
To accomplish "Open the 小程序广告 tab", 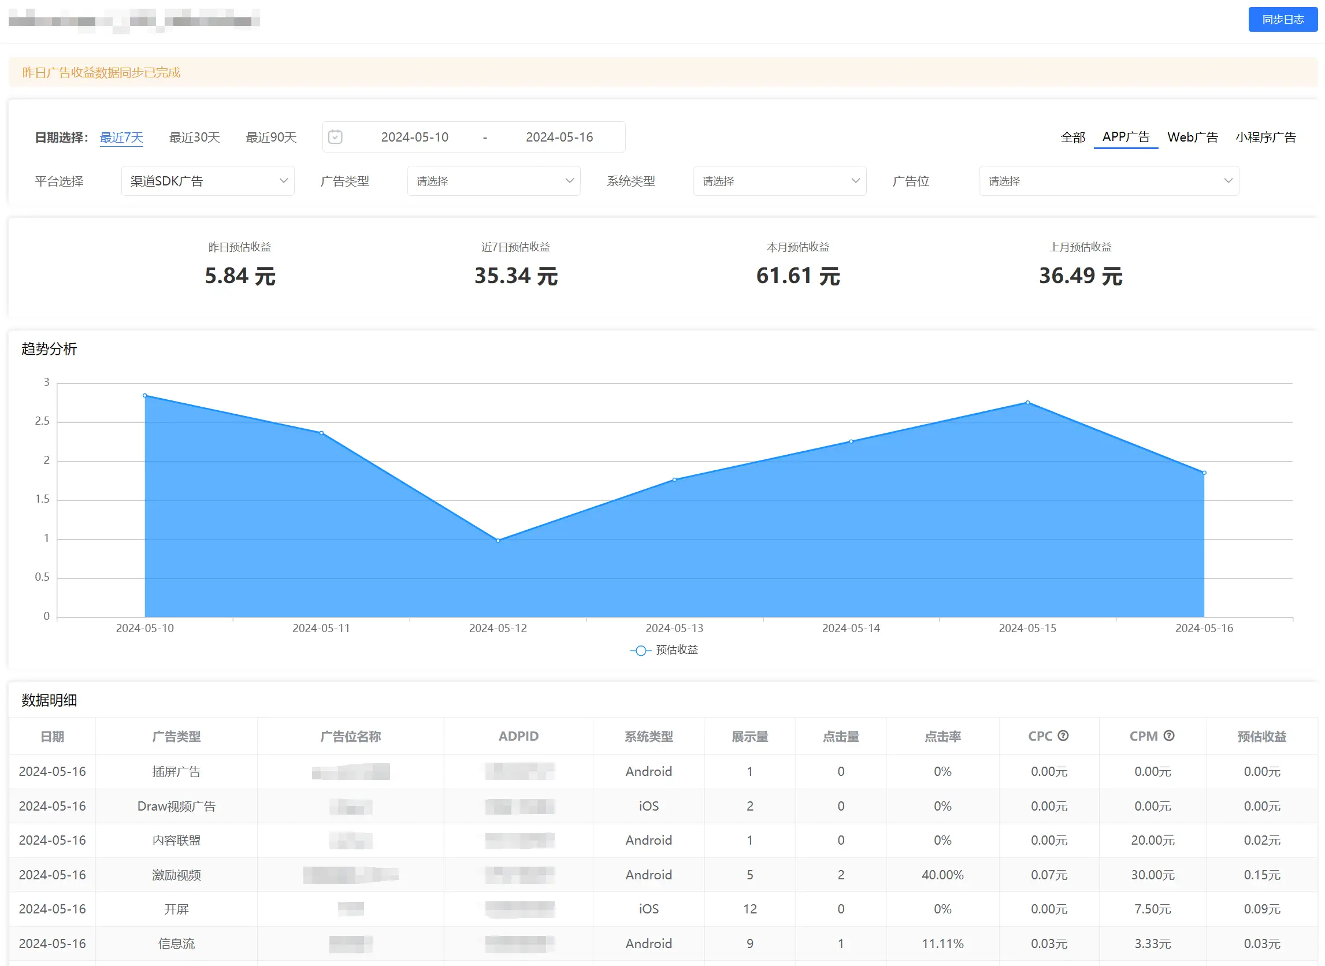I will pos(1265,137).
